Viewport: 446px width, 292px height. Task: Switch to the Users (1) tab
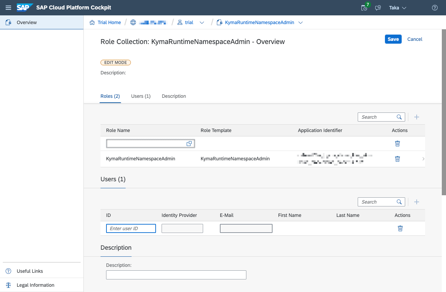(141, 96)
